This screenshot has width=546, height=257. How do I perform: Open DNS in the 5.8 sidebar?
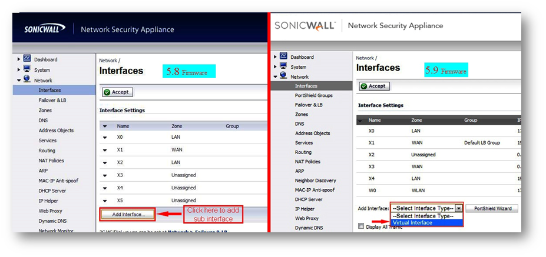(x=43, y=121)
